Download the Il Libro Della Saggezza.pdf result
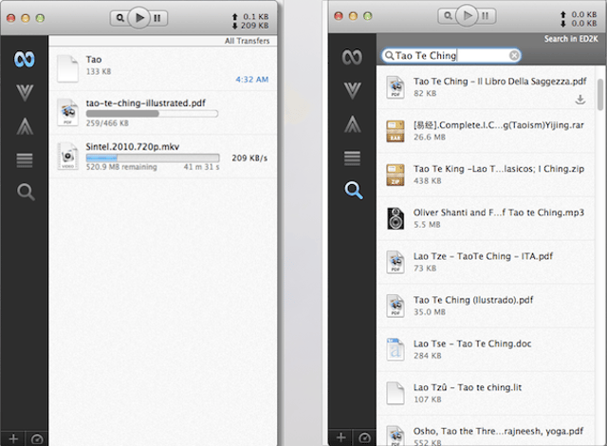The width and height of the screenshot is (607, 446). pyautogui.click(x=579, y=100)
